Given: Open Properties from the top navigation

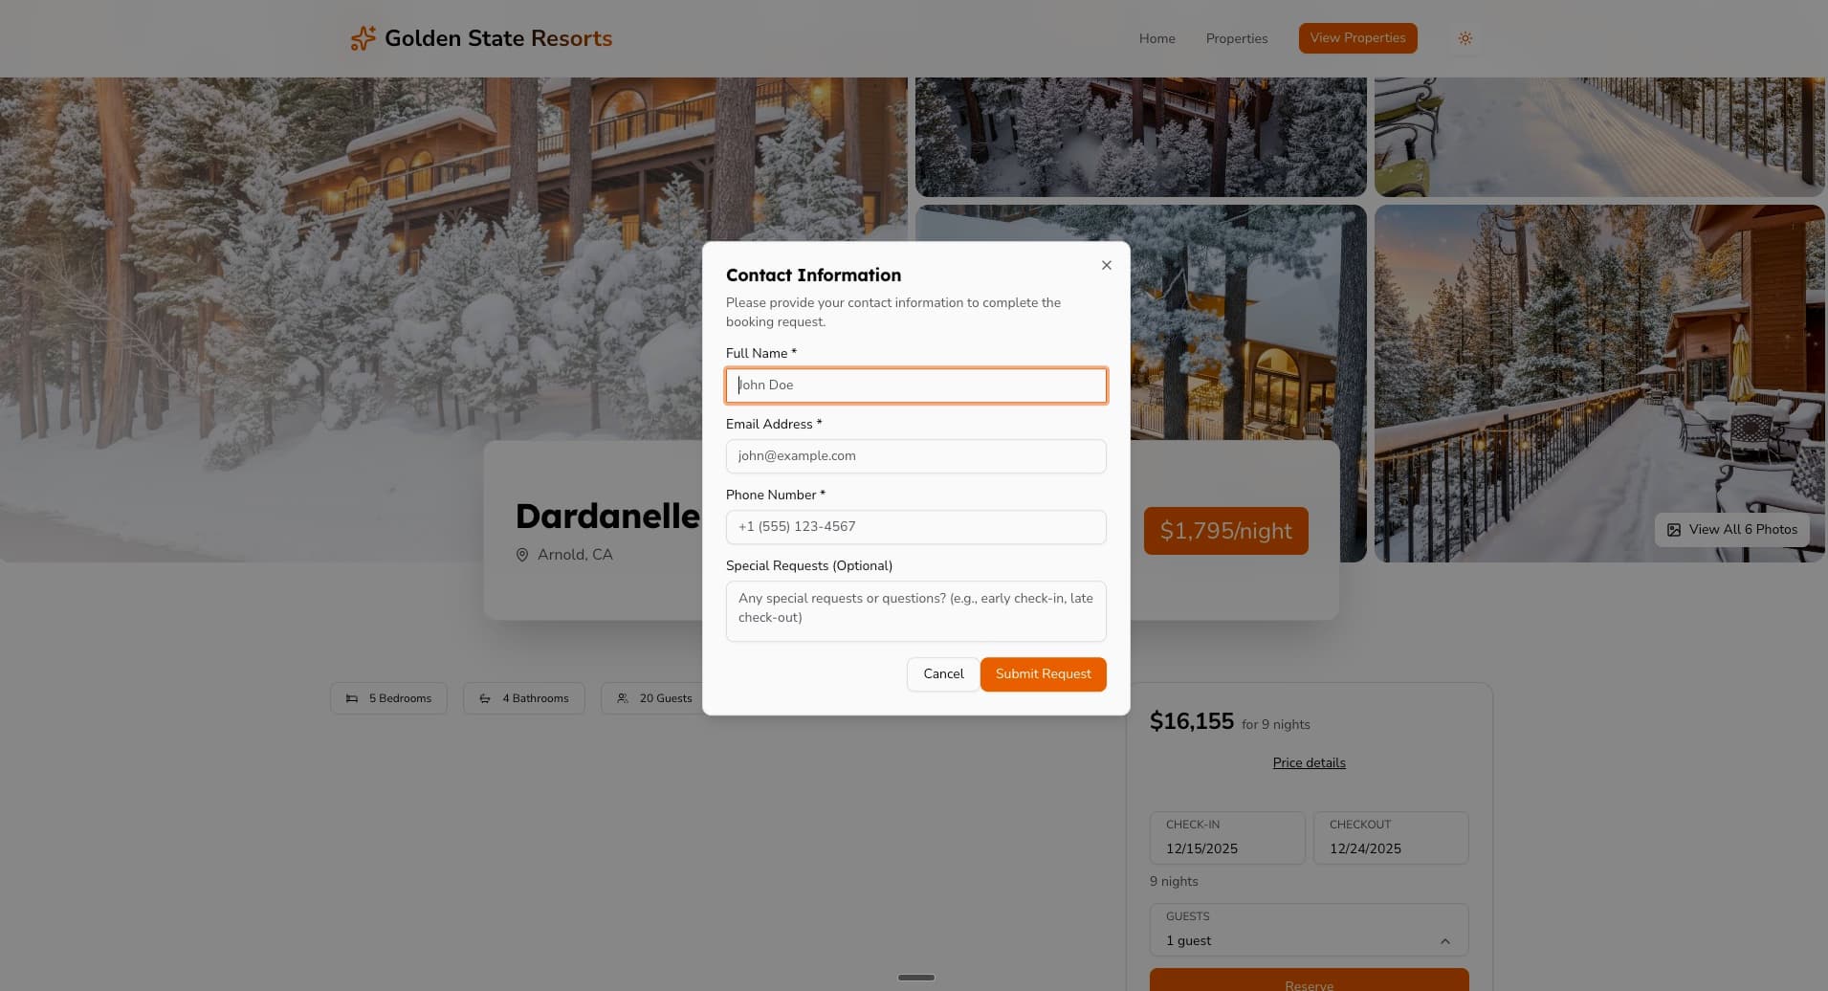Looking at the screenshot, I should tap(1236, 38).
